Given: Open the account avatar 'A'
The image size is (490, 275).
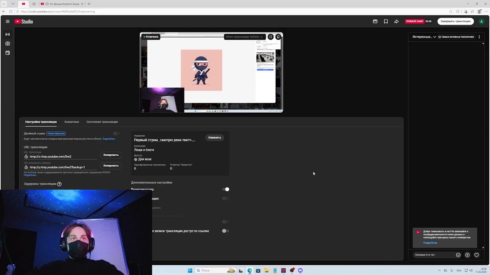Looking at the screenshot, I should pos(482,21).
